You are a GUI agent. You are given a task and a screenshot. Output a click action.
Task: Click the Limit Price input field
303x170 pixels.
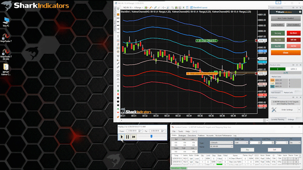pos(267,143)
